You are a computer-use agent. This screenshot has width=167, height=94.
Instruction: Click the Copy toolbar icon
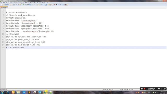click(x=19, y=5)
